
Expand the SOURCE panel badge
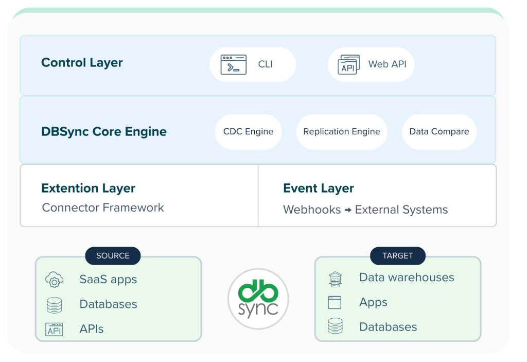pos(113,256)
